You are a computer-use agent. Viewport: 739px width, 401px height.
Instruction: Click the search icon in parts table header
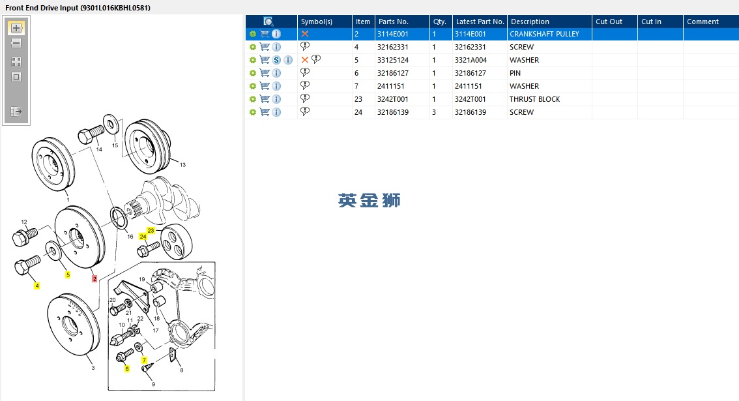[268, 22]
